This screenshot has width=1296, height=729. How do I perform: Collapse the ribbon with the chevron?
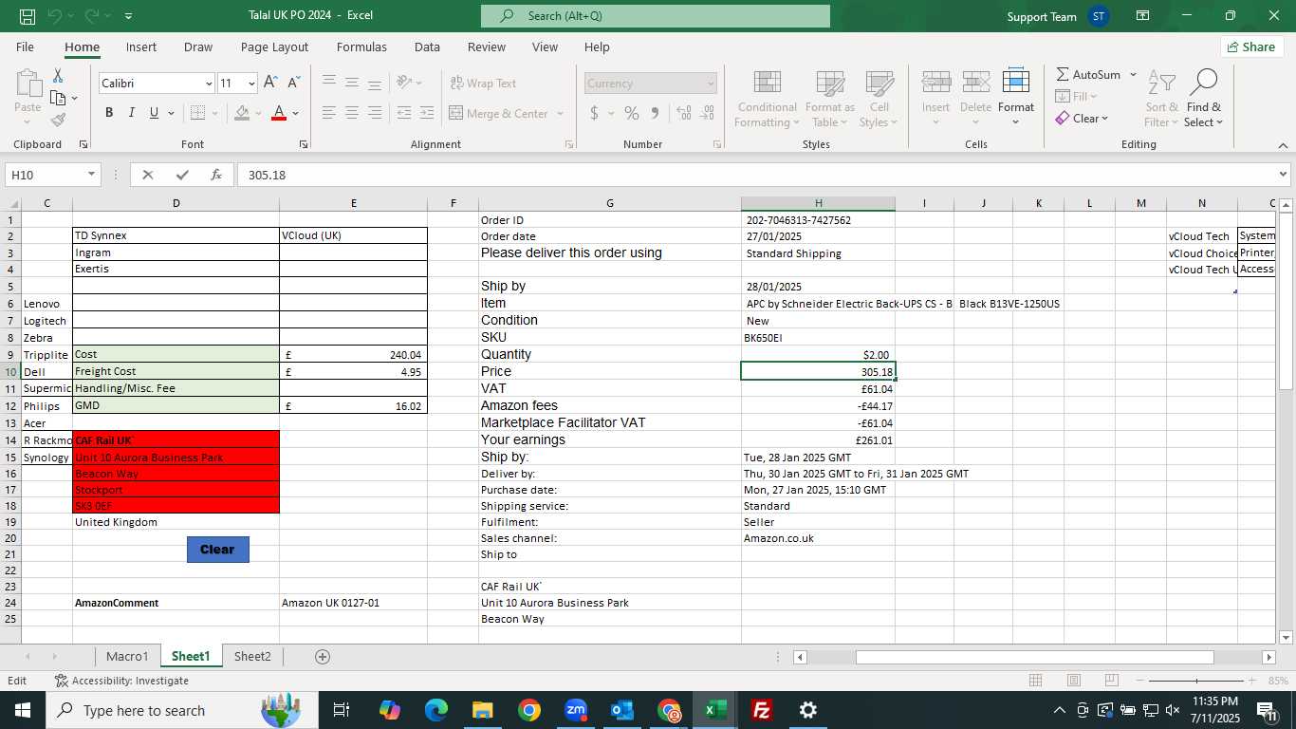tap(1283, 145)
